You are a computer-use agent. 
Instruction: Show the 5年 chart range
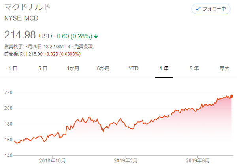tap(194, 68)
